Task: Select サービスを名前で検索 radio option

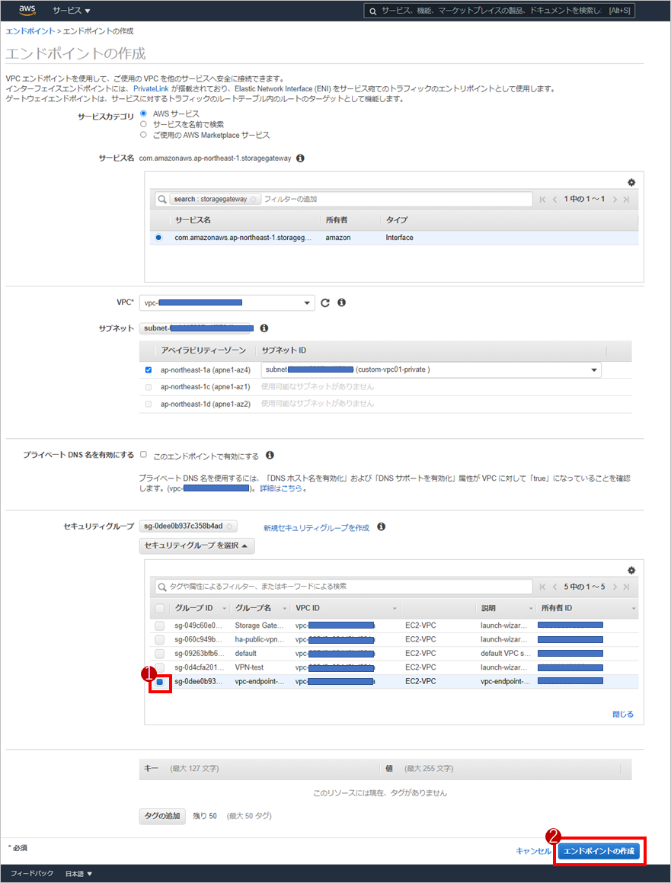Action: 143,124
